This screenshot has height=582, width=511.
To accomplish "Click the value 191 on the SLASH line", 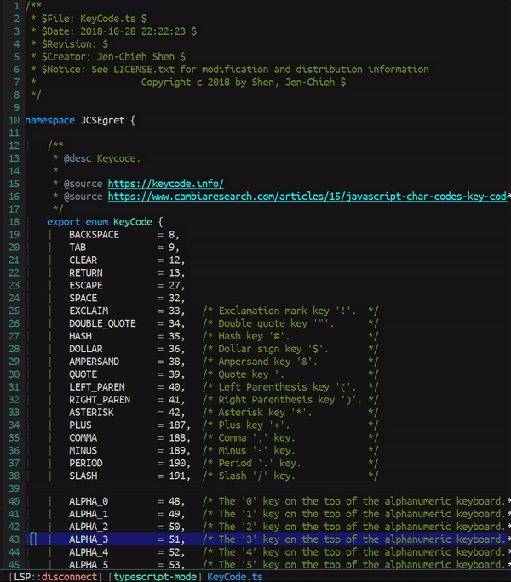I will [x=177, y=476].
